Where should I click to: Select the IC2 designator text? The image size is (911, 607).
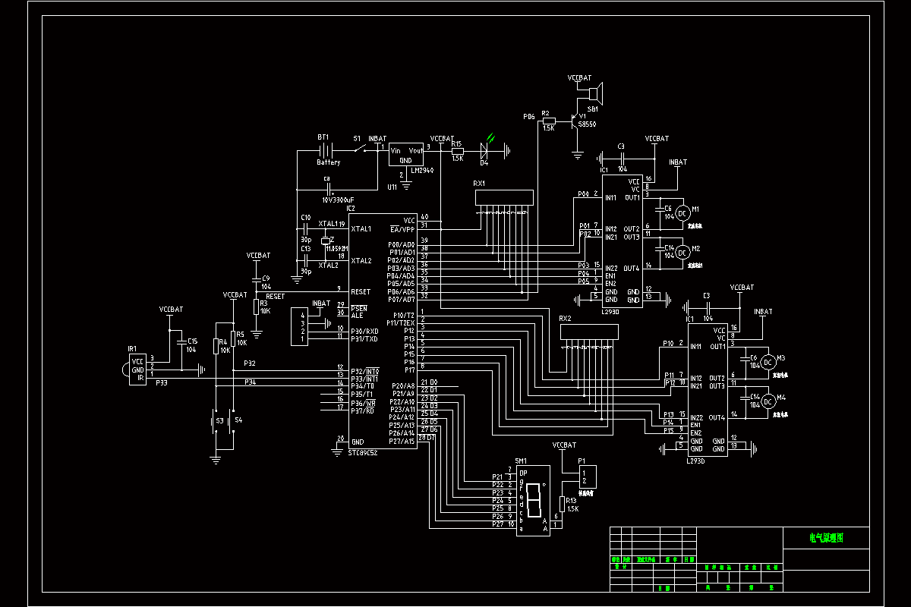click(350, 207)
